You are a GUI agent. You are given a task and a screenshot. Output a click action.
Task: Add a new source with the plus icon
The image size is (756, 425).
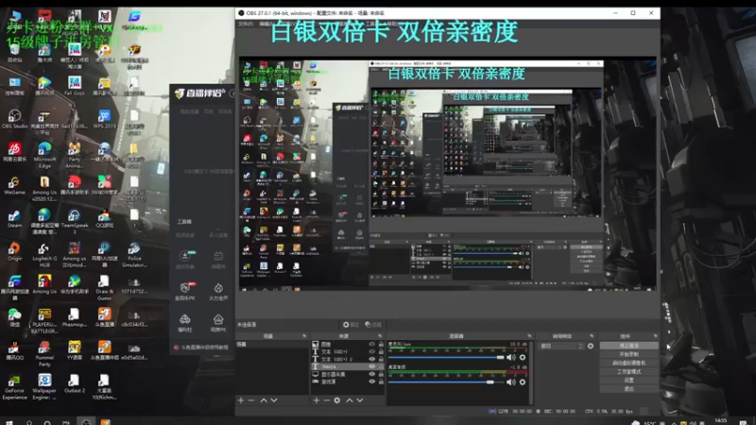coord(317,400)
